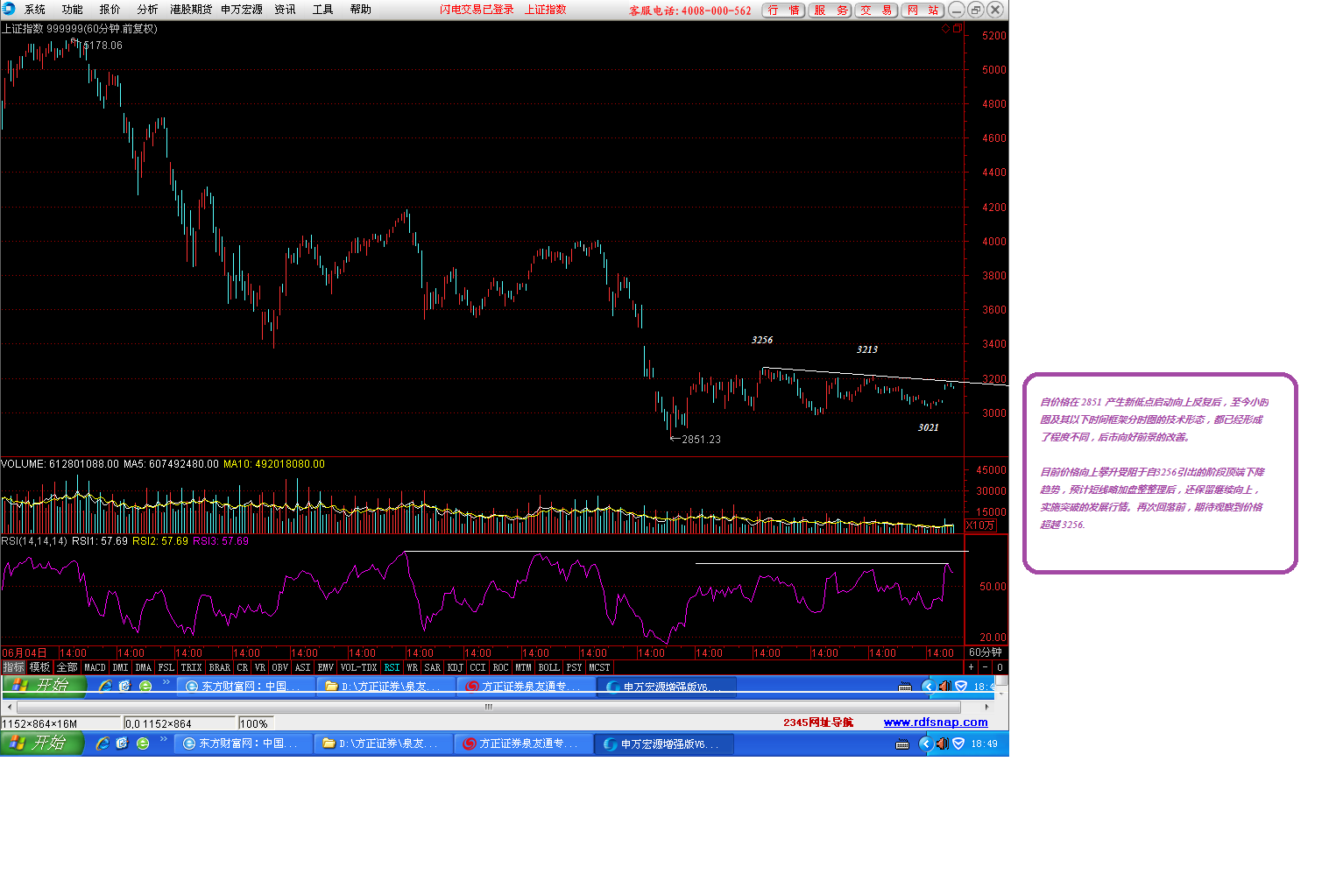
Task: Switch indicator to BOLL
Action: [x=549, y=667]
